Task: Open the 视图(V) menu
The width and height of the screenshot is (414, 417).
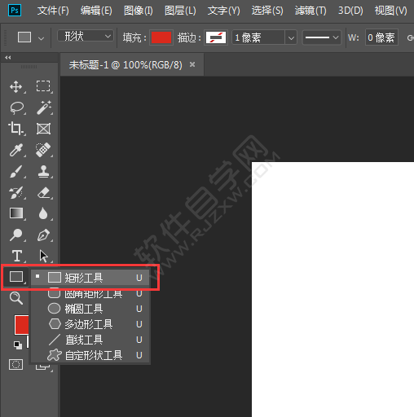Action: pyautogui.click(x=390, y=11)
